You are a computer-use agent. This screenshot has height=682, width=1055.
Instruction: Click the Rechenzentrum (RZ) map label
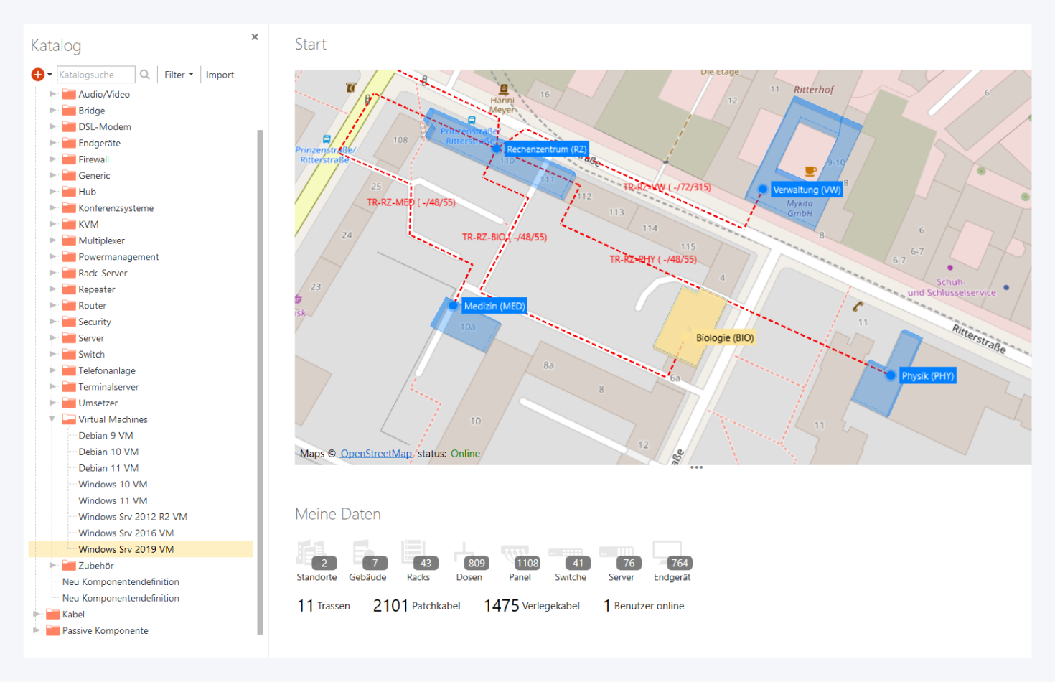pyautogui.click(x=546, y=149)
